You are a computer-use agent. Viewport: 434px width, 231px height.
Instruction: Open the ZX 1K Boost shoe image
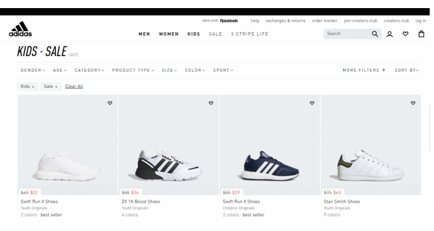(168, 145)
